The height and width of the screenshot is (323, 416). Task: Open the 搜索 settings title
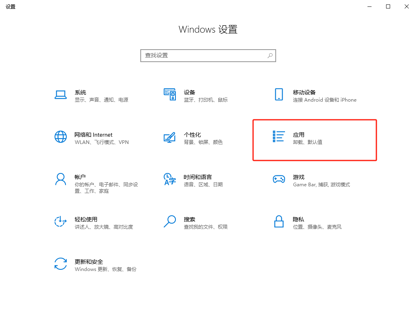point(190,219)
